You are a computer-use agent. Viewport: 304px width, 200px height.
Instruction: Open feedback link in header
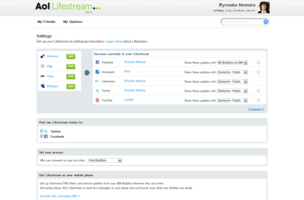[x=239, y=10]
